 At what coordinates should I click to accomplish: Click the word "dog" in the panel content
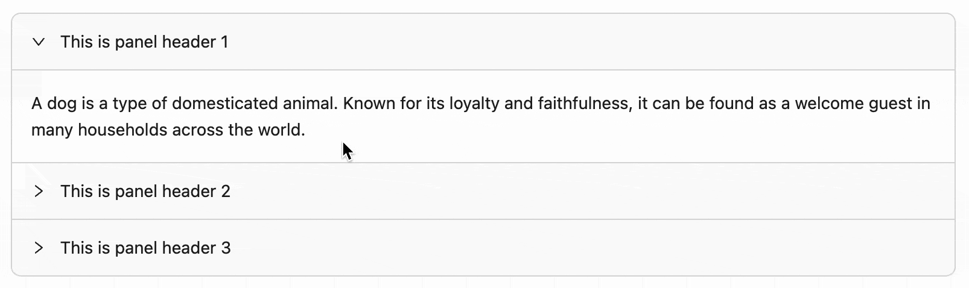pyautogui.click(x=62, y=104)
